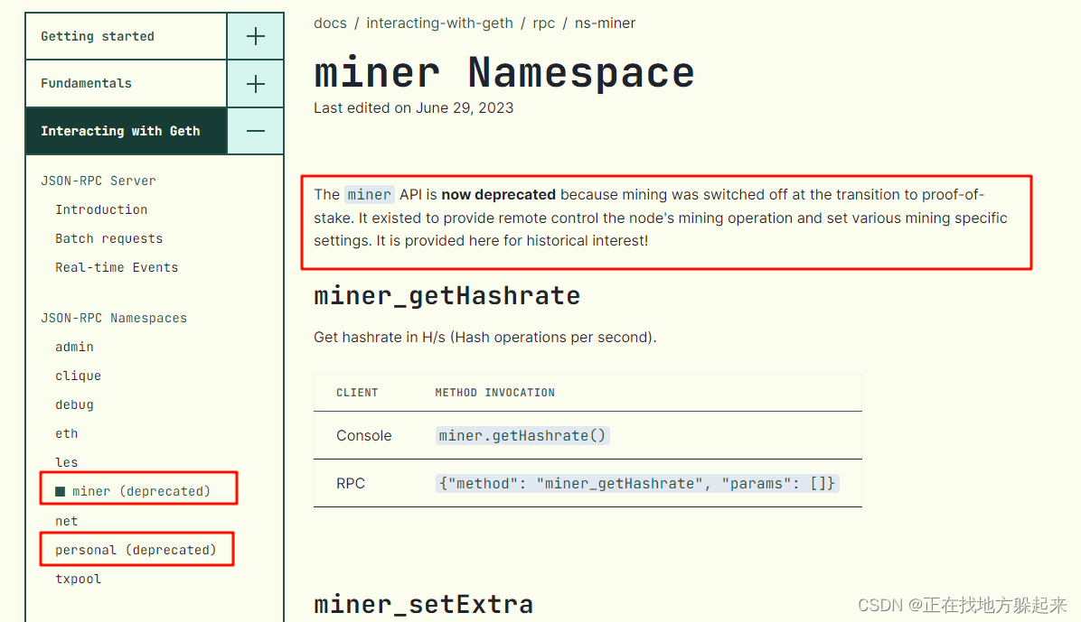Click Last edited on June 29, 2023

(414, 108)
